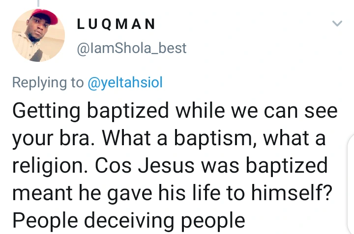
Task: Tap the red cap in the avatar
Action: 45,16
